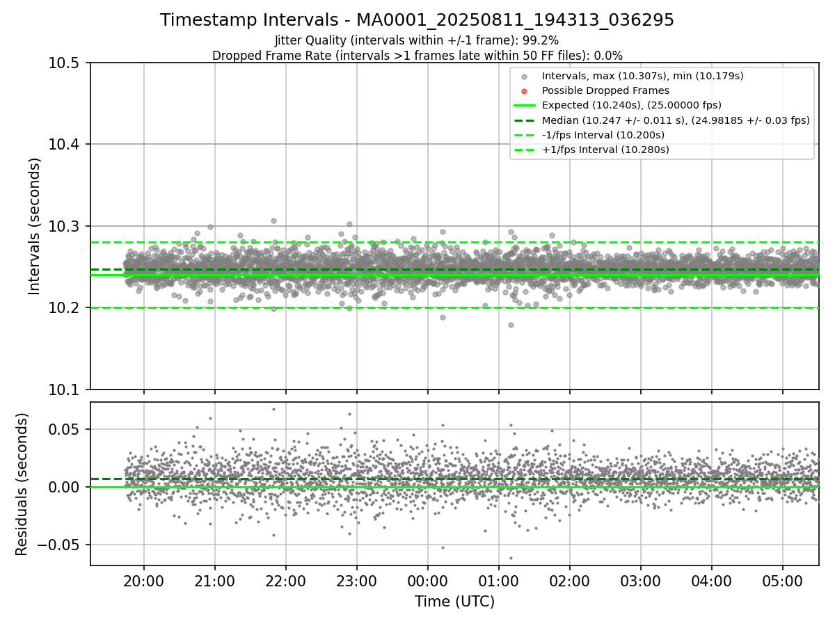The width and height of the screenshot is (835, 626).
Task: Click the 00:00 time tick label
Action: click(x=428, y=581)
